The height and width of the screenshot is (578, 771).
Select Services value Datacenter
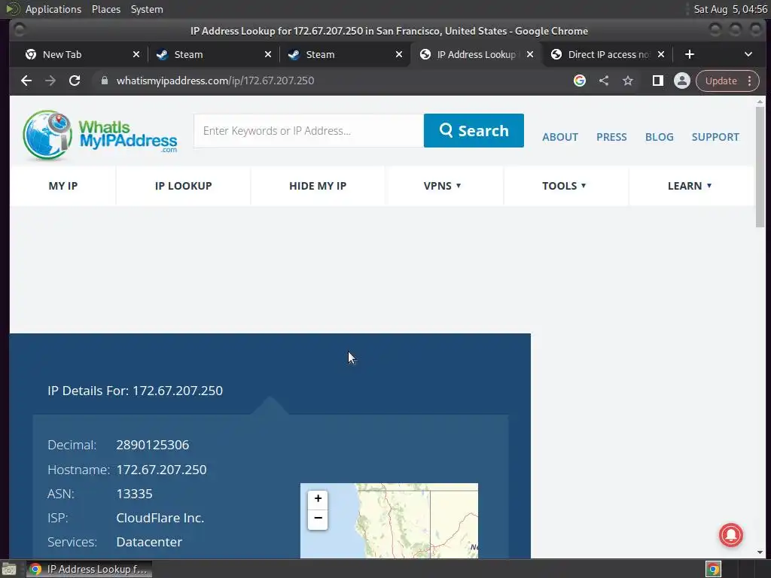tap(149, 542)
